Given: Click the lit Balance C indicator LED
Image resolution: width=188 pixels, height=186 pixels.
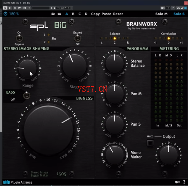Looking at the screenshot, I should coord(115,38).
